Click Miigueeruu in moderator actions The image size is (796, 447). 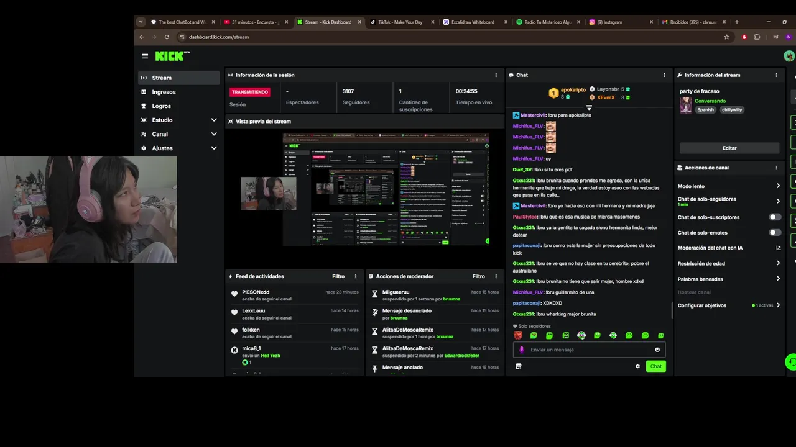click(396, 292)
